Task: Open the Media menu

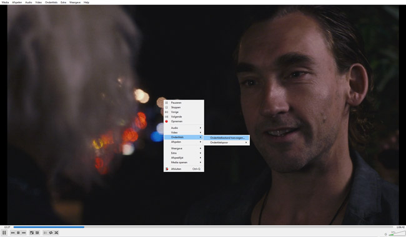Action: pyautogui.click(x=5, y=3)
